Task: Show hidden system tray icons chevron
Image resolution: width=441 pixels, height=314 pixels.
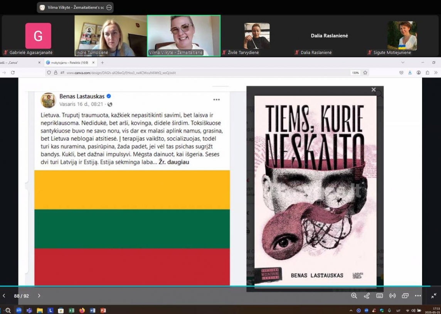Action: (351, 311)
